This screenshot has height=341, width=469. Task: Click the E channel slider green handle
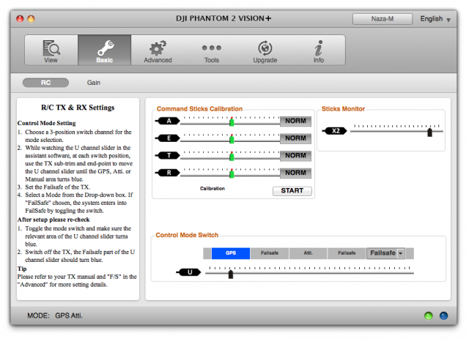click(232, 139)
